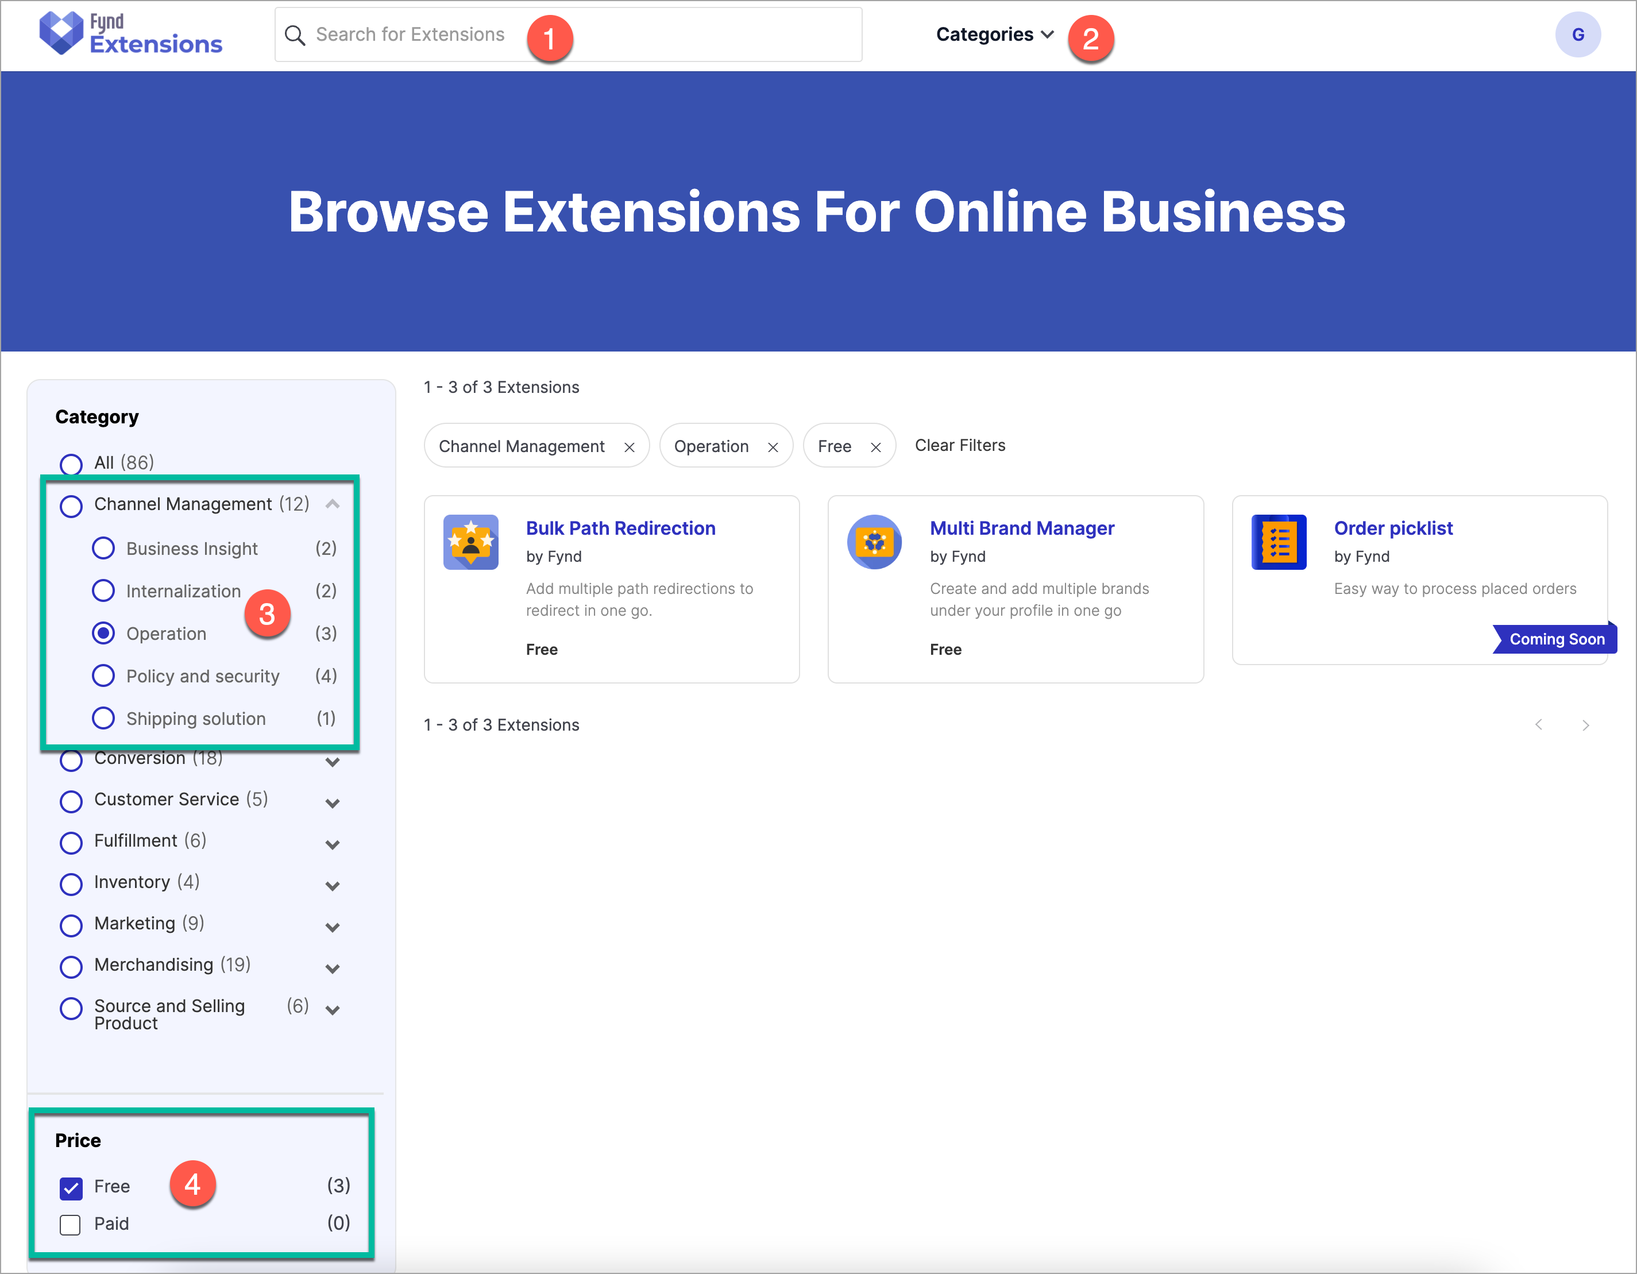Click the Free price on Multi Brand Manager

click(x=945, y=650)
